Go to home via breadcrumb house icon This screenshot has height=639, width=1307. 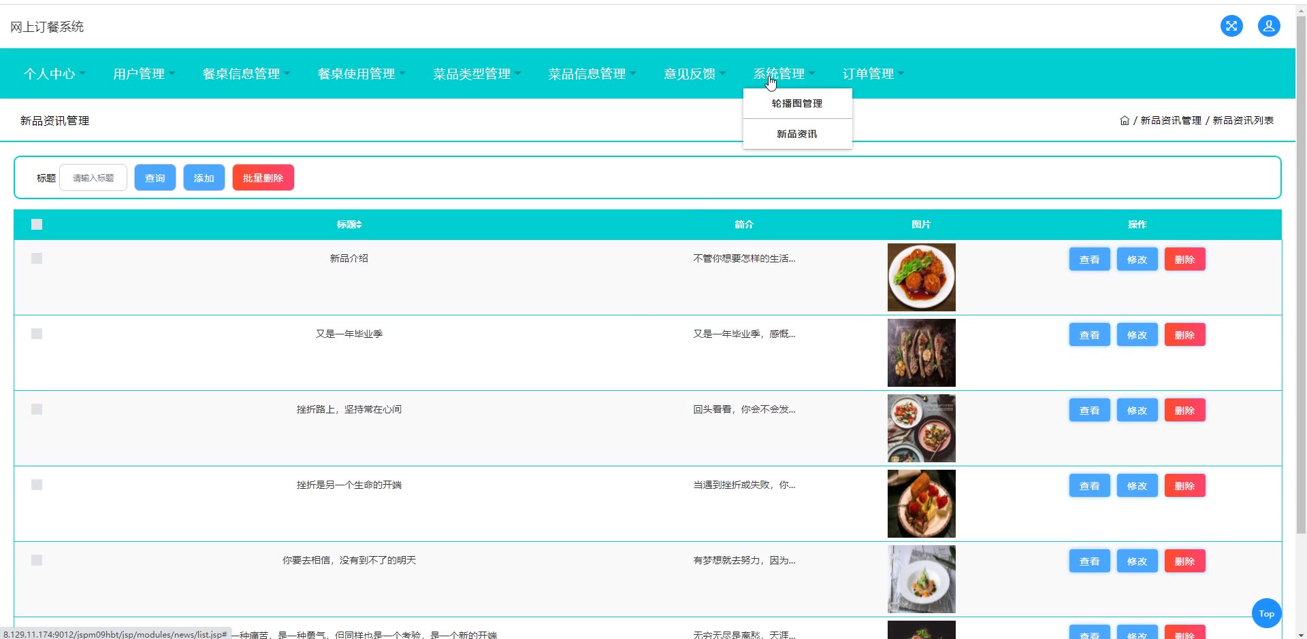(1125, 120)
